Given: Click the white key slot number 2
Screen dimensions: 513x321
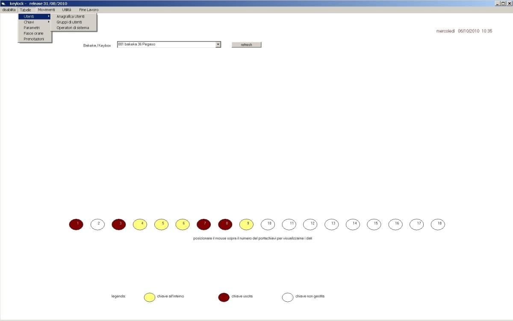Looking at the screenshot, I should [x=97, y=224].
